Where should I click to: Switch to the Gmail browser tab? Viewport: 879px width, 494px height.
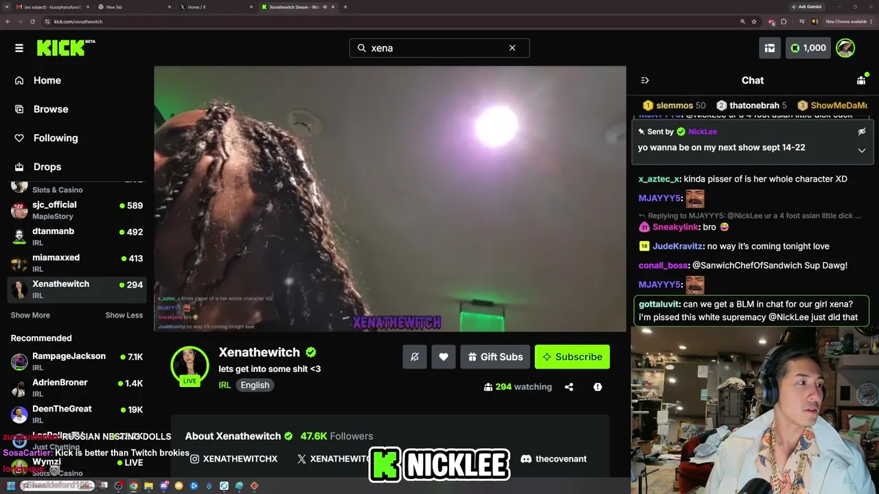[52, 7]
